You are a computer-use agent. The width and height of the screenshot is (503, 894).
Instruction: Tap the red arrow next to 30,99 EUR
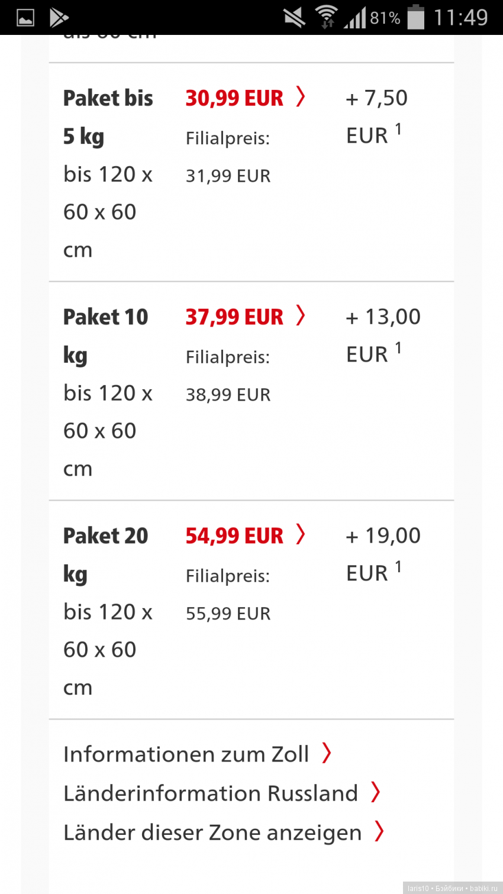point(301,96)
